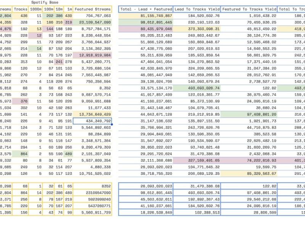Select the green Tracks cell 864
305x228 pixels.
pos(21,154)
